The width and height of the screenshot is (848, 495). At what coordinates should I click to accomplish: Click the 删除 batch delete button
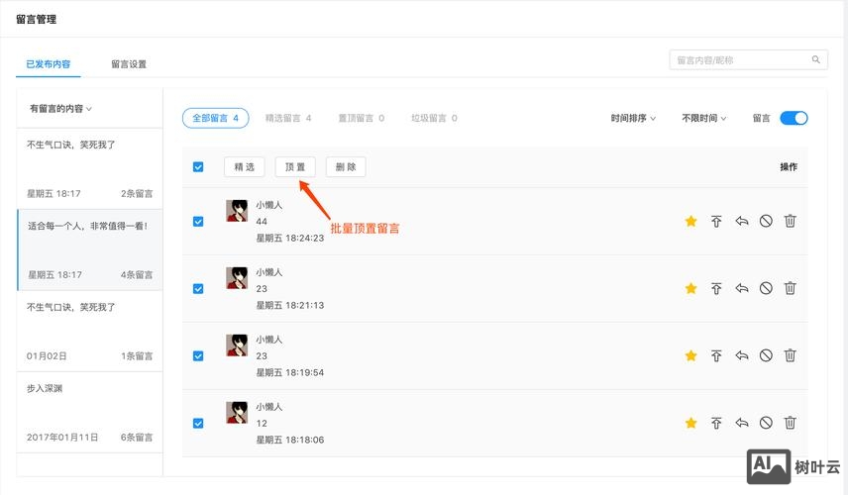[x=346, y=167]
